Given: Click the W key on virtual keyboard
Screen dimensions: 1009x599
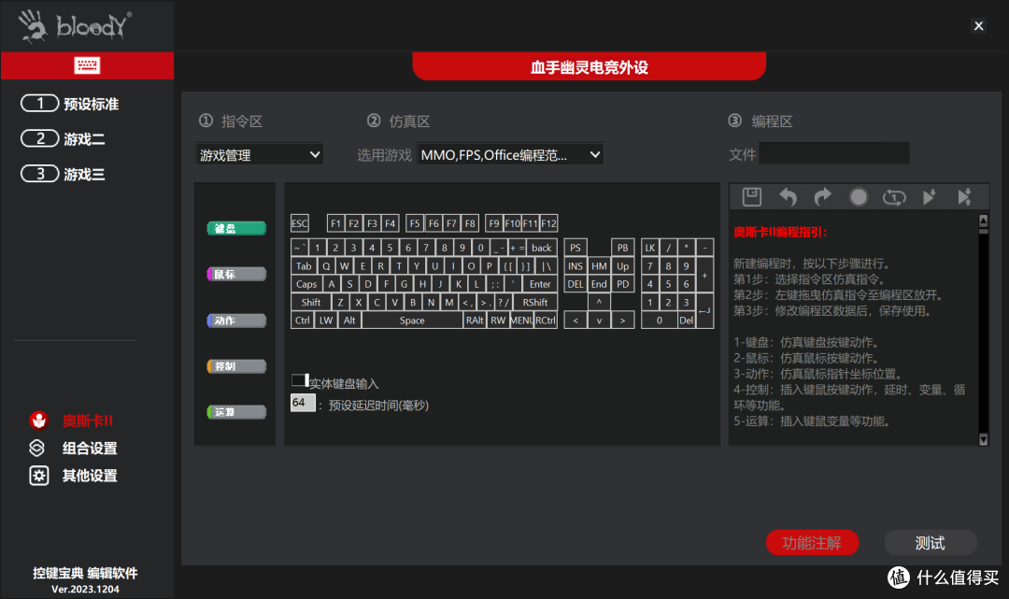Looking at the screenshot, I should tap(345, 265).
